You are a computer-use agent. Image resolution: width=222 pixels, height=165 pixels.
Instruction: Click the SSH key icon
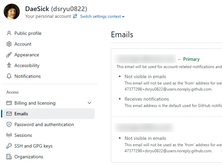(9, 146)
